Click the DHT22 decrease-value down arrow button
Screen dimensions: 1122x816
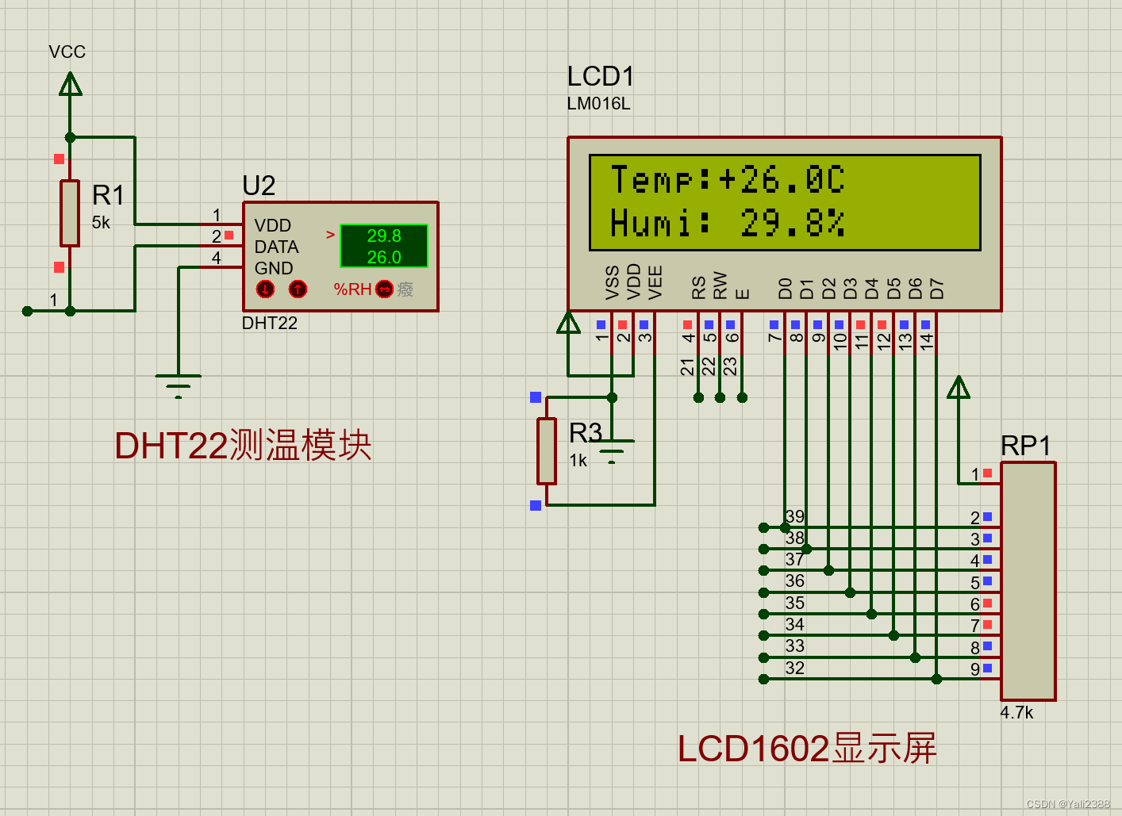[x=265, y=289]
